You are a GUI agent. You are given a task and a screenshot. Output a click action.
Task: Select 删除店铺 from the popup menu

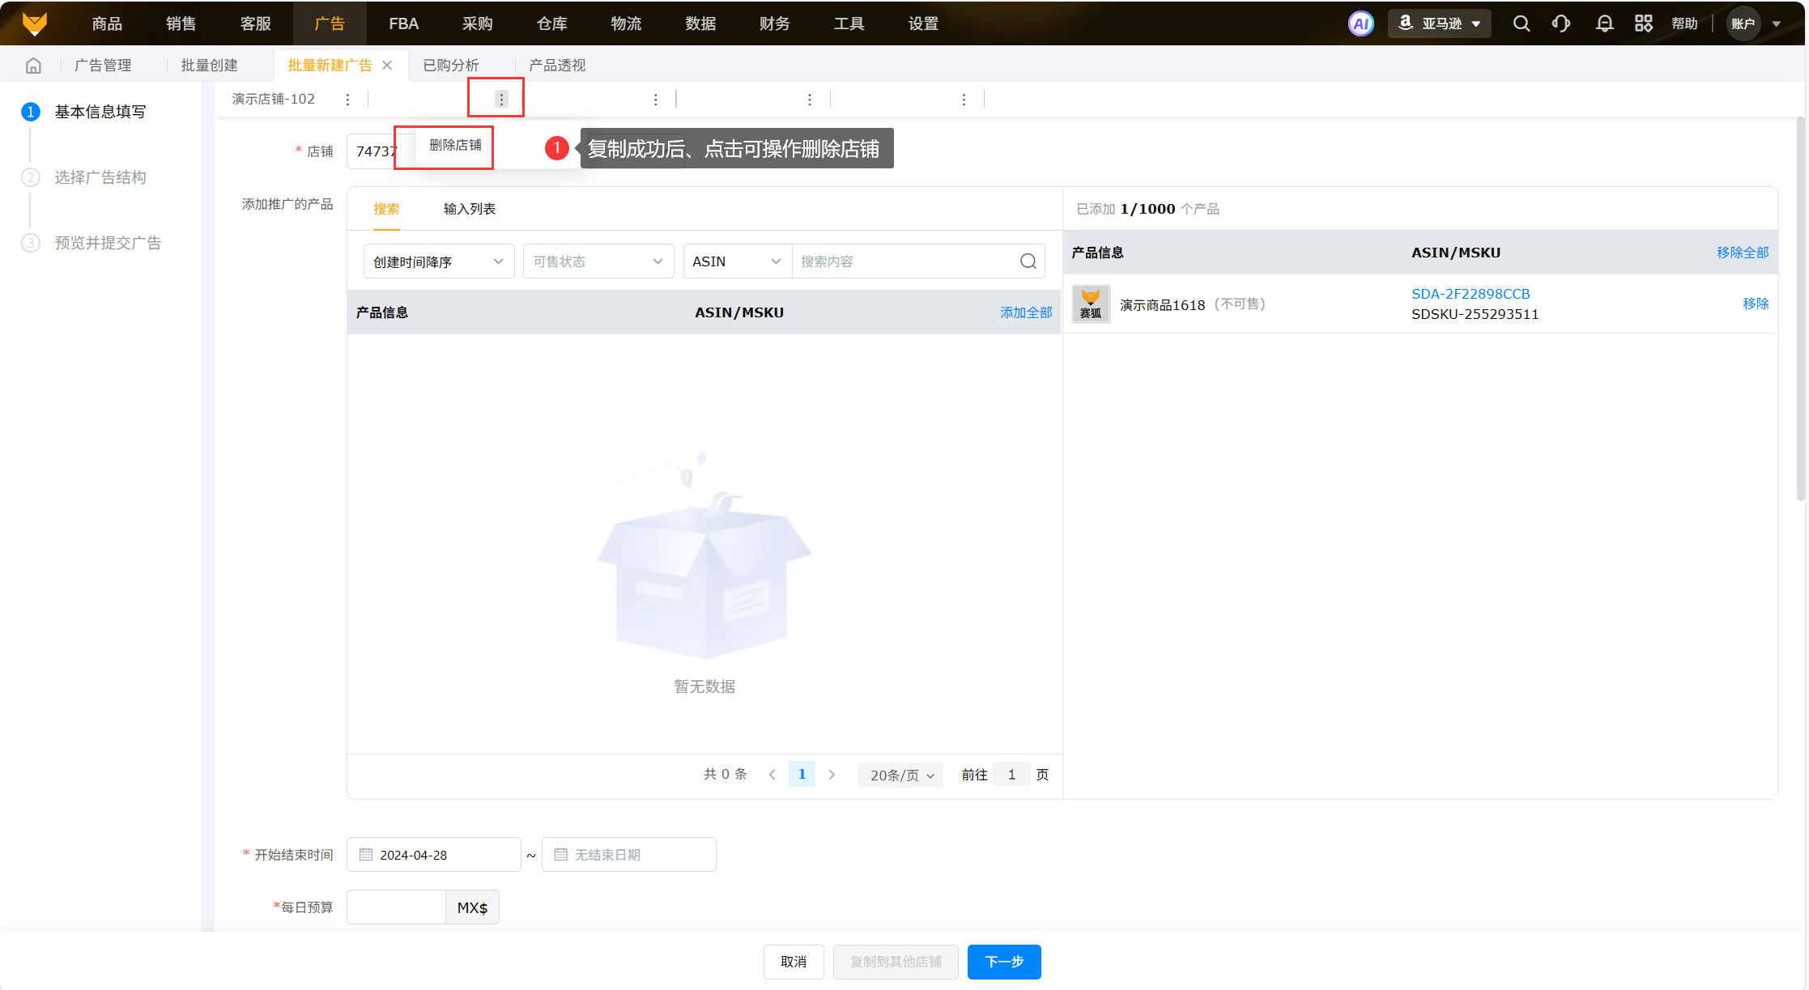pyautogui.click(x=455, y=146)
